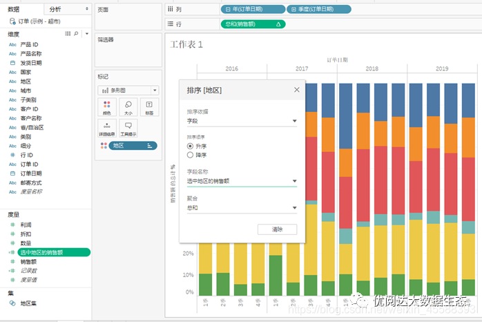Click the rows shelf icon next to 行
Viewport: 482px width, 322px height.
click(x=171, y=23)
